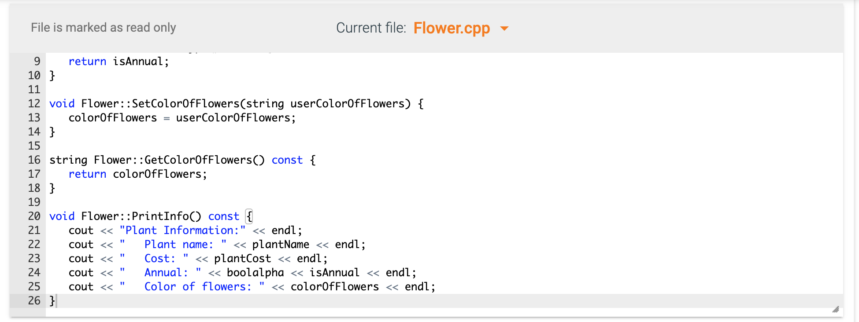Click the "Plant Information:" string literal
This screenshot has width=859, height=322.
(x=182, y=231)
